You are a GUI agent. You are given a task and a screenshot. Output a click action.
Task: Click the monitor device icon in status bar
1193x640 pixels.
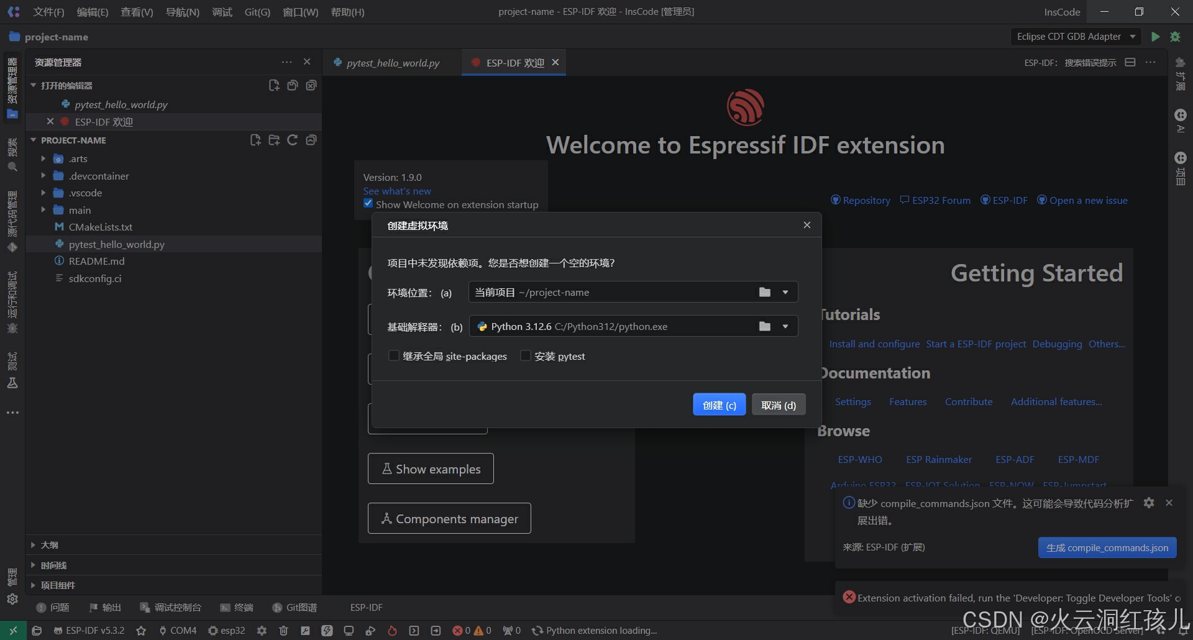(x=349, y=630)
